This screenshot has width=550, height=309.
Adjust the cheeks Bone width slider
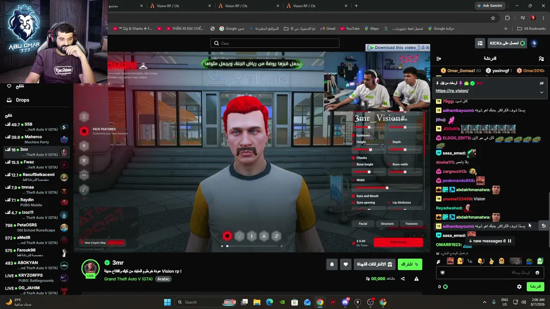pos(405,172)
